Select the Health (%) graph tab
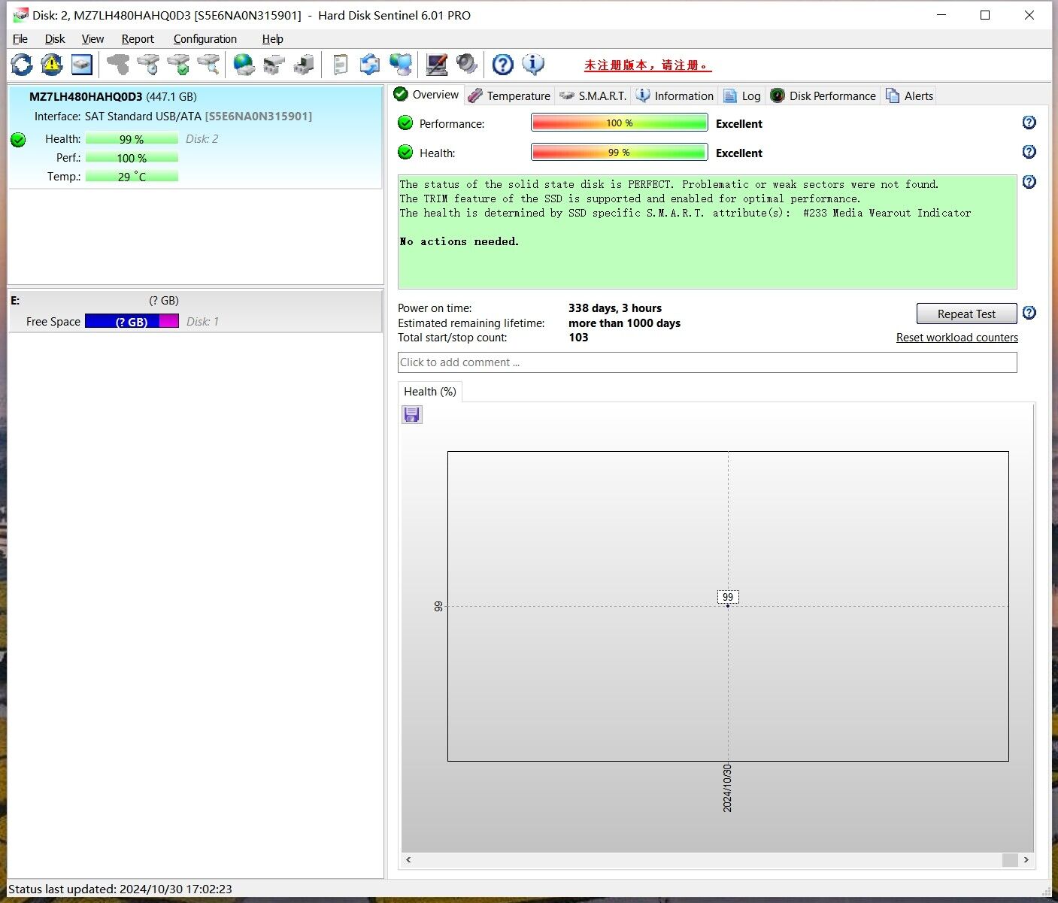This screenshot has height=903, width=1058. (429, 392)
